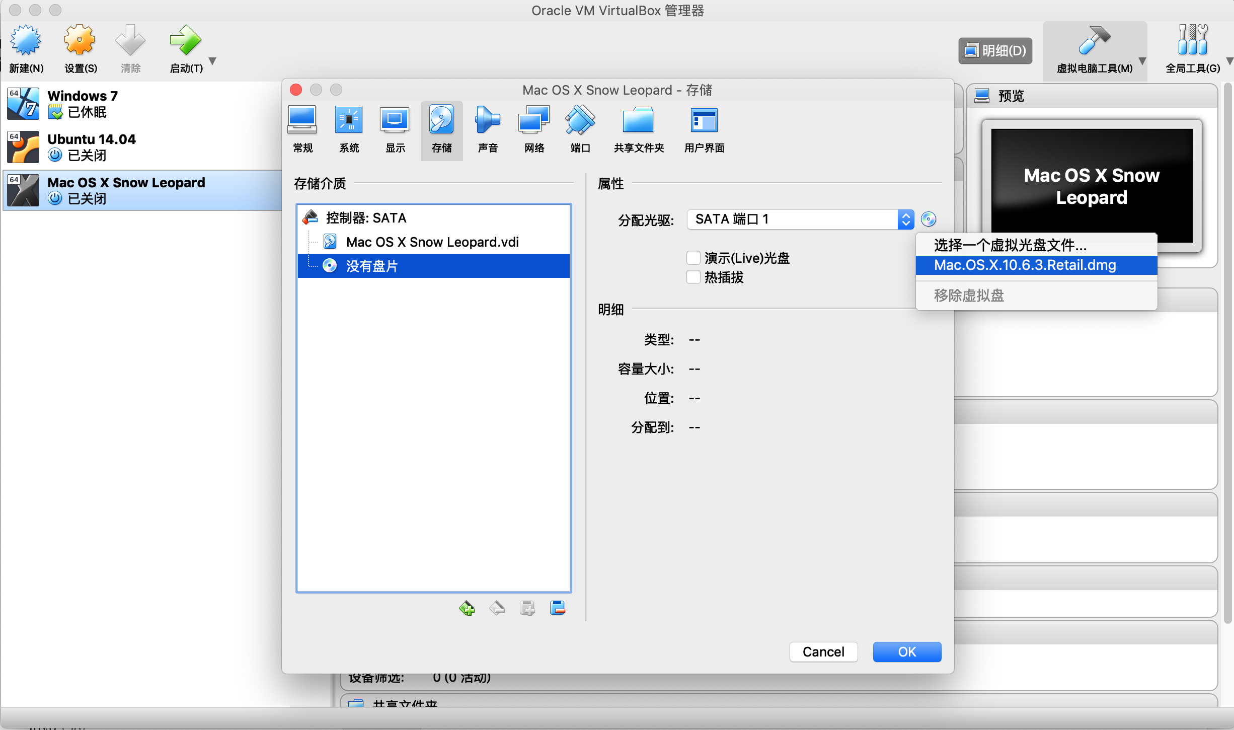Click the Ubuntu 14.04 OS icon

point(23,147)
